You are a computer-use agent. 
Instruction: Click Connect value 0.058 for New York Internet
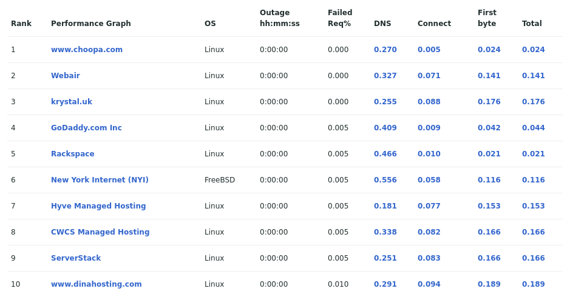(429, 180)
